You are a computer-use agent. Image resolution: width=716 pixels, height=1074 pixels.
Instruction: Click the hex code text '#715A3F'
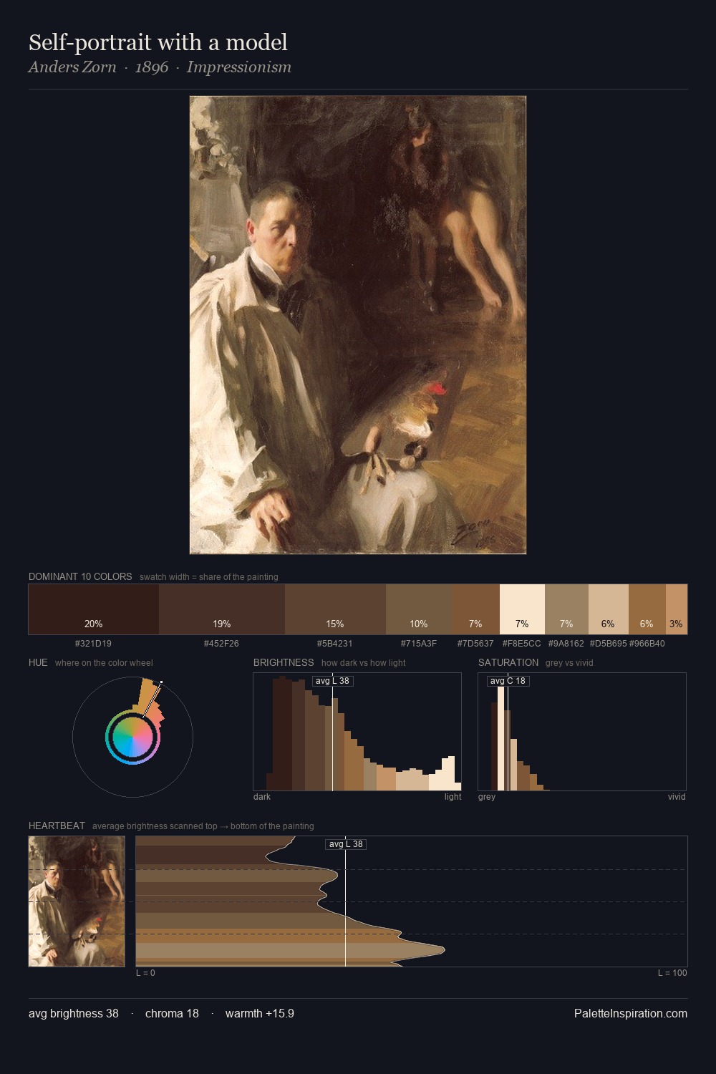coord(419,644)
